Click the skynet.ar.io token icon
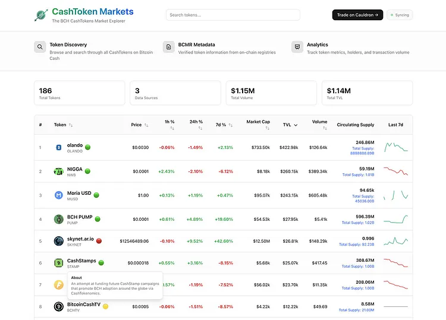Screen dimensions: 446x320 click(x=59, y=241)
